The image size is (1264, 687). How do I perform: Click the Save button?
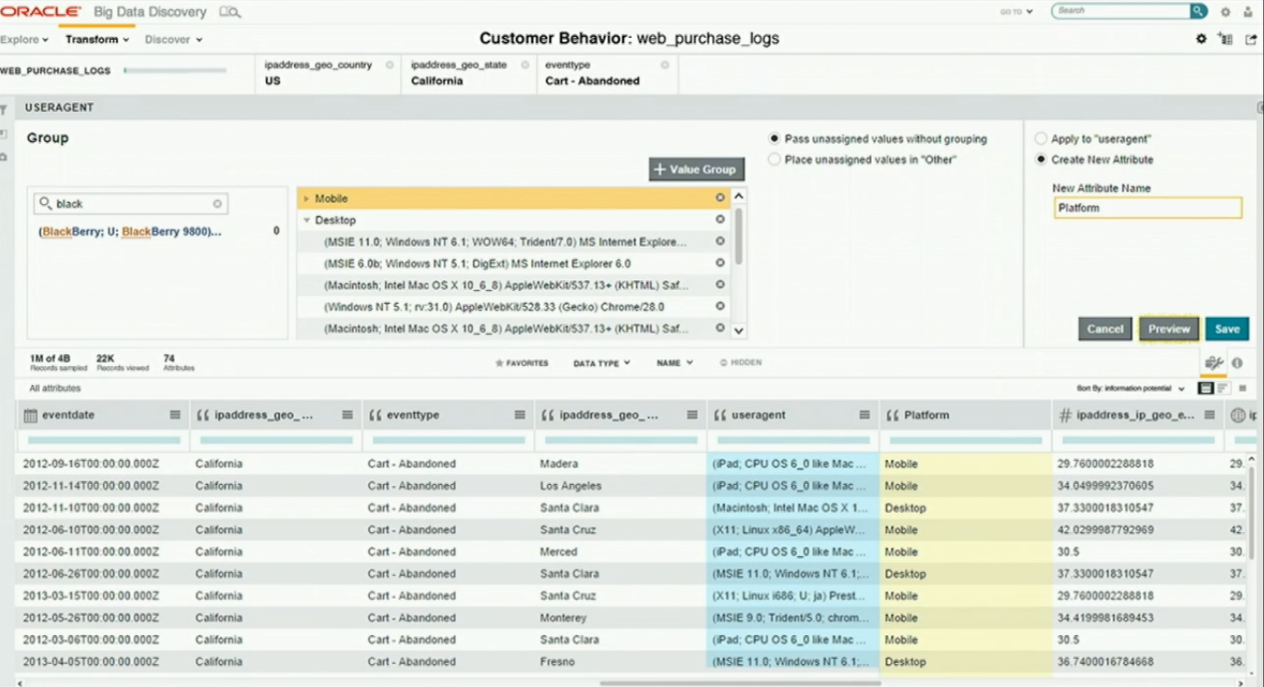point(1227,329)
